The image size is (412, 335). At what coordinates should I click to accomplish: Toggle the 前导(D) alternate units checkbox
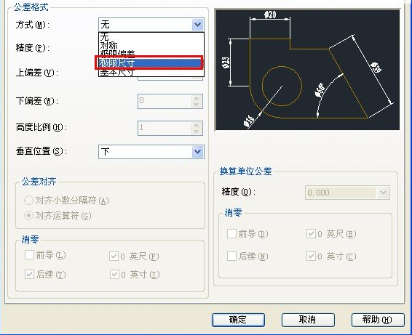(x=231, y=233)
